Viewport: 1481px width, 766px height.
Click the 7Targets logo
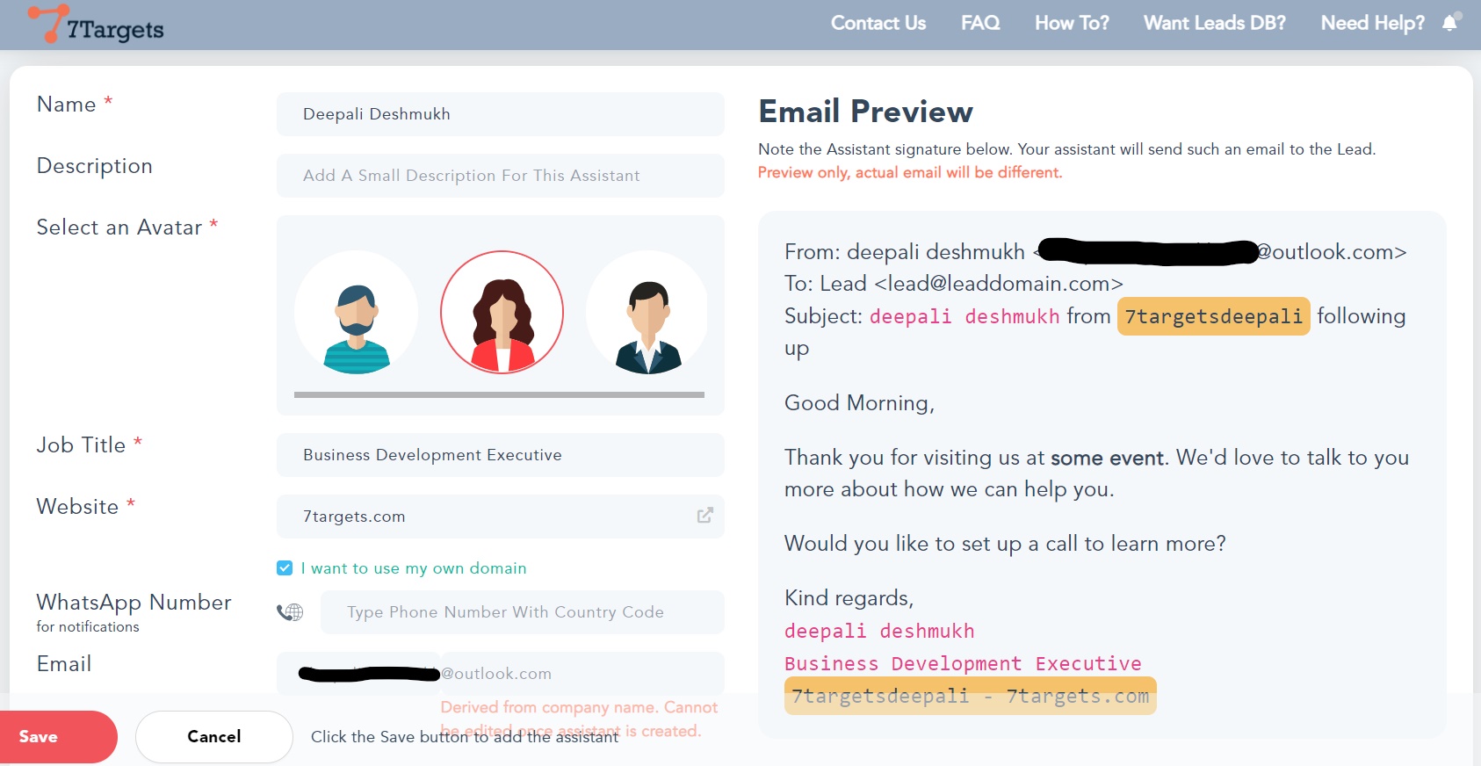pos(97,25)
